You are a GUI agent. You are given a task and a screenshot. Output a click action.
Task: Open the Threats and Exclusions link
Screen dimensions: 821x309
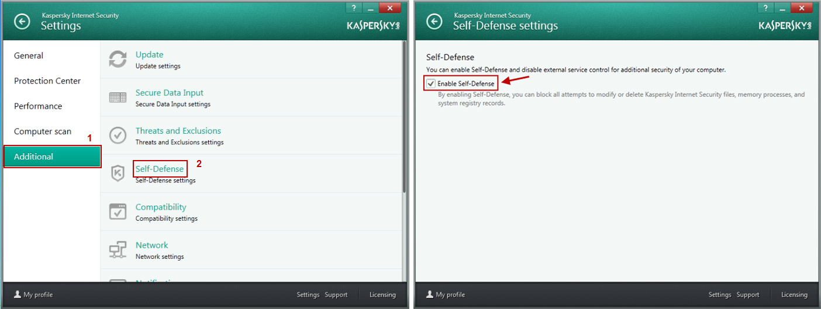pos(178,131)
